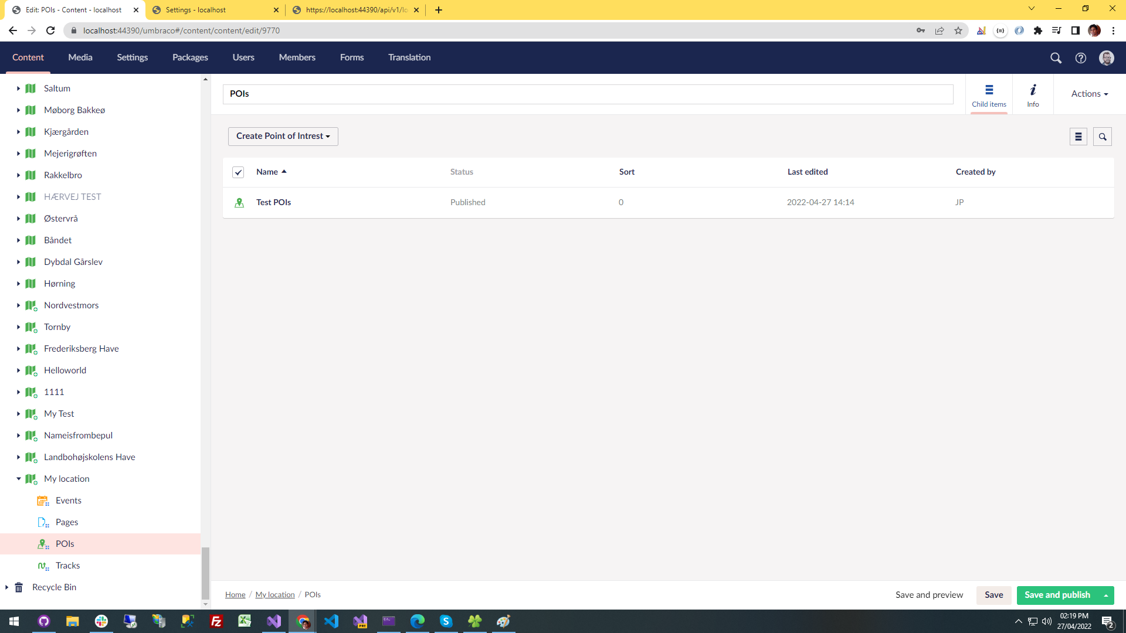Toggle the checkbox next to Test POIs row
1126x633 pixels.
[240, 202]
